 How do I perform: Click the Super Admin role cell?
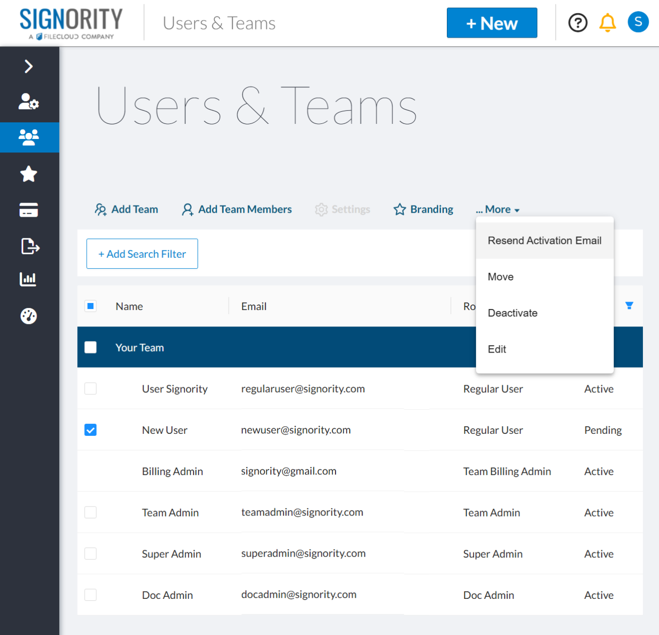tap(492, 554)
